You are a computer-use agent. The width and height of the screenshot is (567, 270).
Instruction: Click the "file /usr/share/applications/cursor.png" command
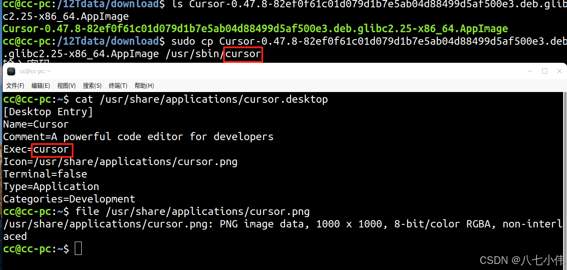[193, 212]
